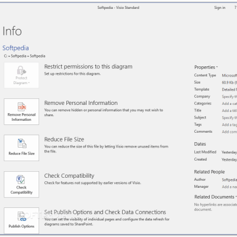Image resolution: width=237 pixels, height=237 pixels.
Task: Click the Manager field to add name
Action: 229,187
